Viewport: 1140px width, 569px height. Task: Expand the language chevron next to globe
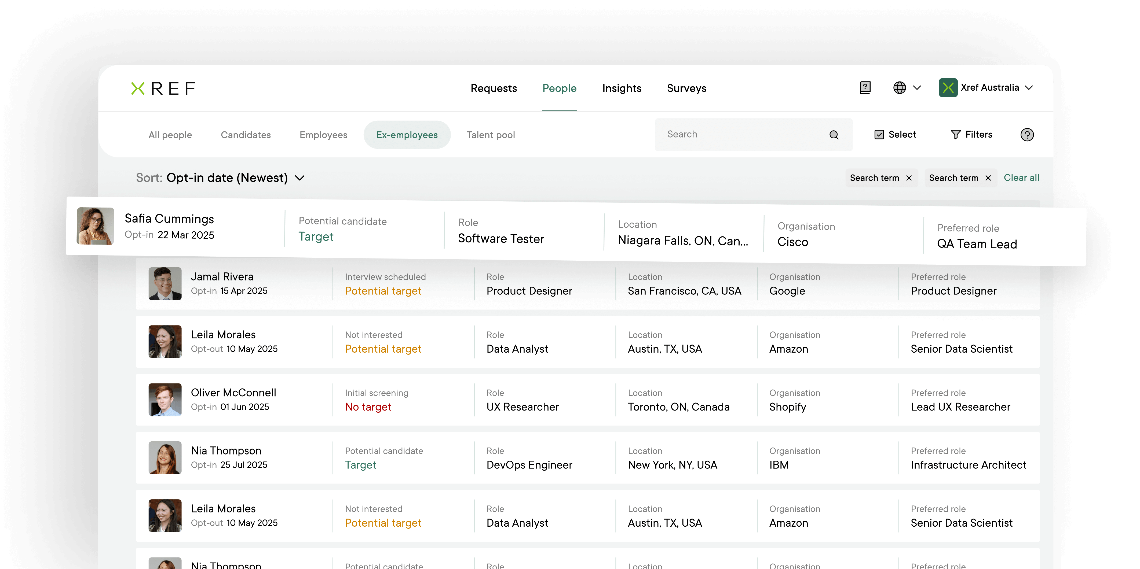tap(917, 87)
